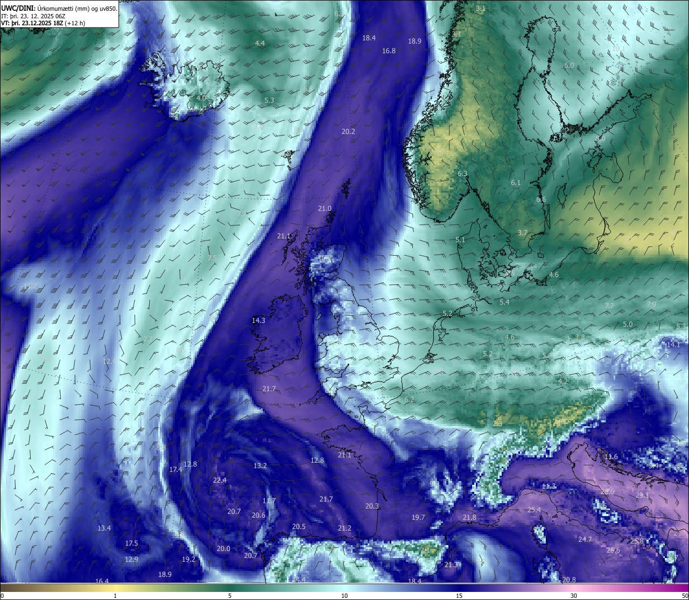
Task: Click the 21.8 value label
Action: 469,517
